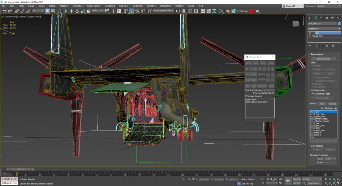The height and width of the screenshot is (186, 342).
Task: Expand the Editable Poly modifier entry
Action: tap(310, 36)
